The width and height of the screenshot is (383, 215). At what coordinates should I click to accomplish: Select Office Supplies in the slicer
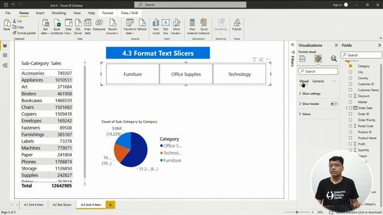pyautogui.click(x=186, y=74)
